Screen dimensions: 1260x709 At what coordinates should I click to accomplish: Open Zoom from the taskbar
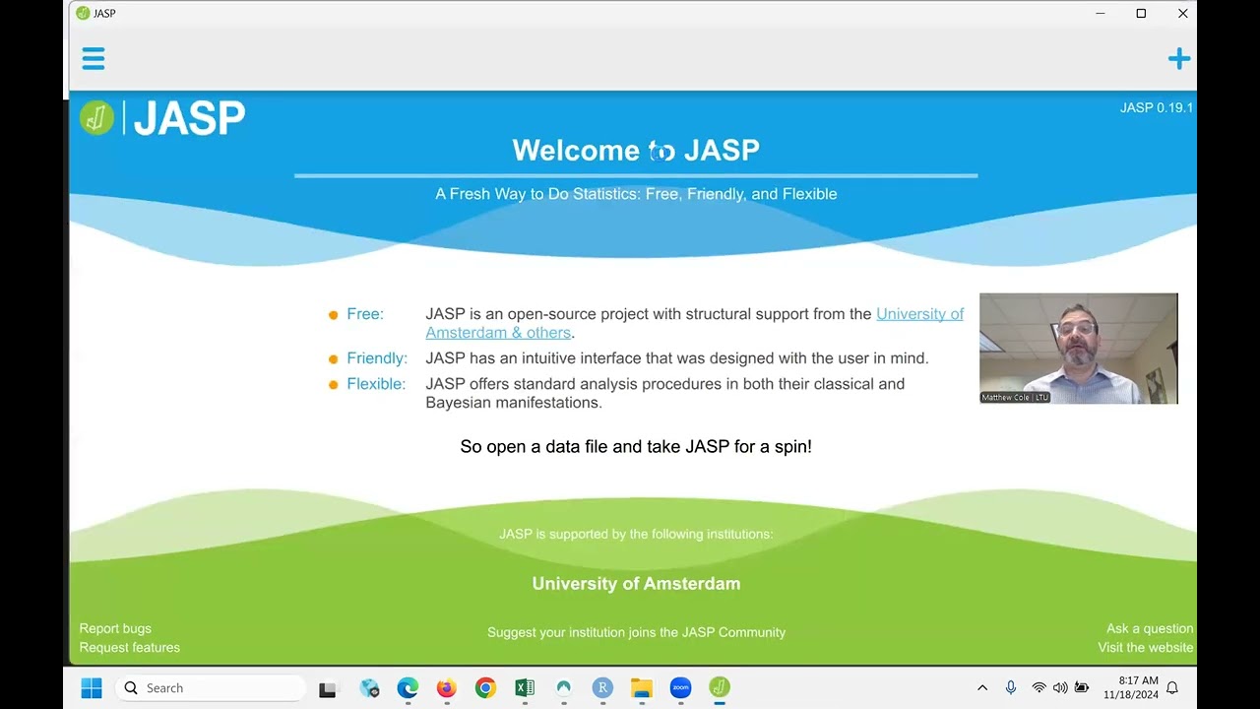[680, 688]
